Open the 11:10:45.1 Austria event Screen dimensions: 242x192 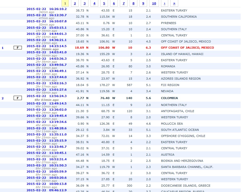pyautogui.click(x=47, y=153)
